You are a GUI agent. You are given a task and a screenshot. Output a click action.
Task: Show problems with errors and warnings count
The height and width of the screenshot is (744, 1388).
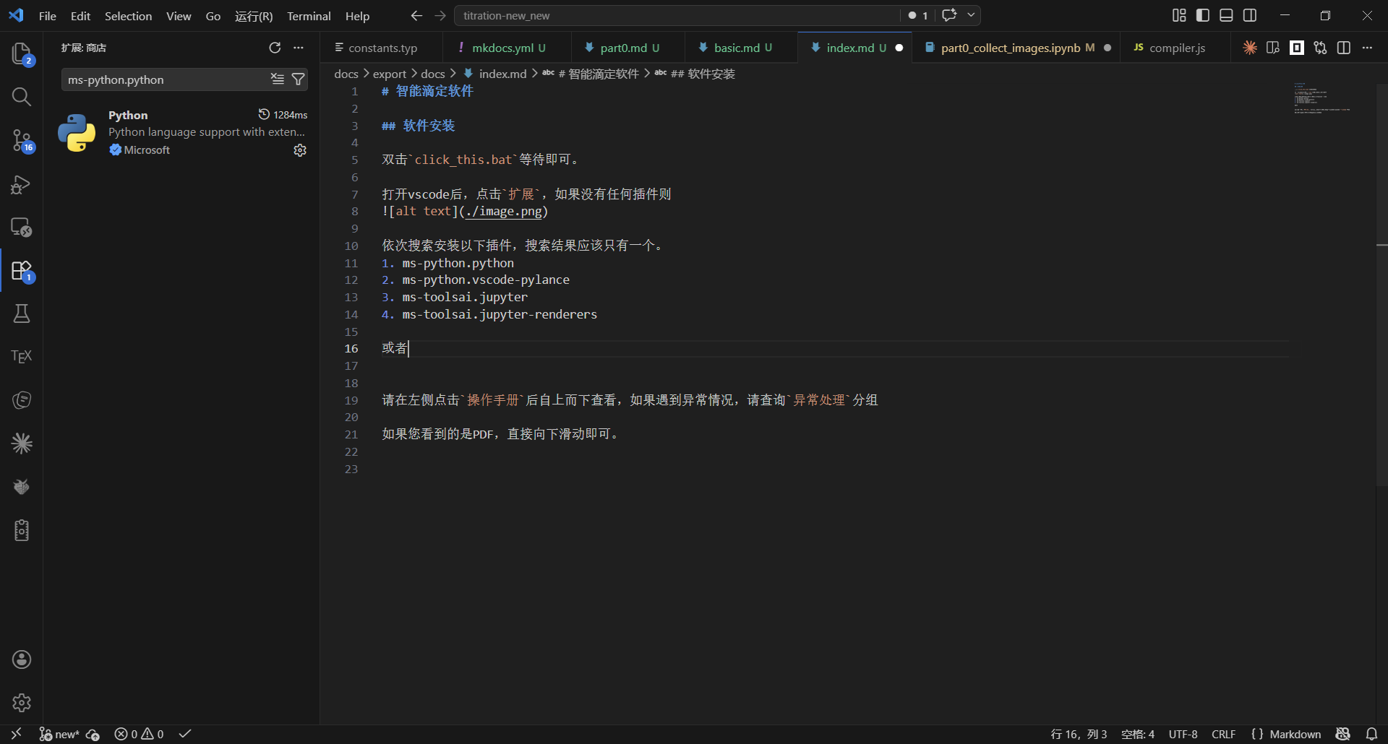click(140, 734)
